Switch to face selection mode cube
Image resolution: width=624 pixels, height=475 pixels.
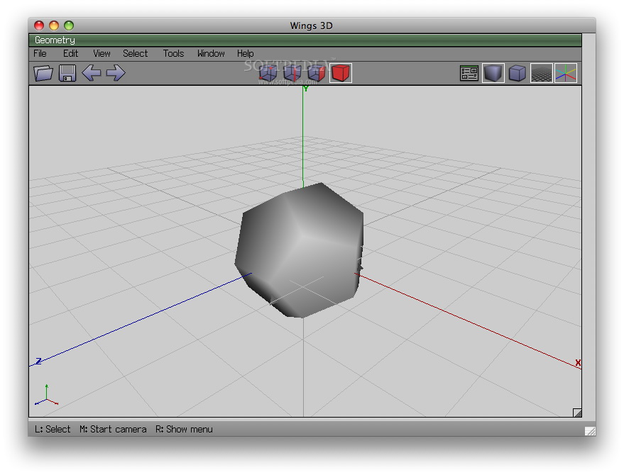[x=316, y=72]
